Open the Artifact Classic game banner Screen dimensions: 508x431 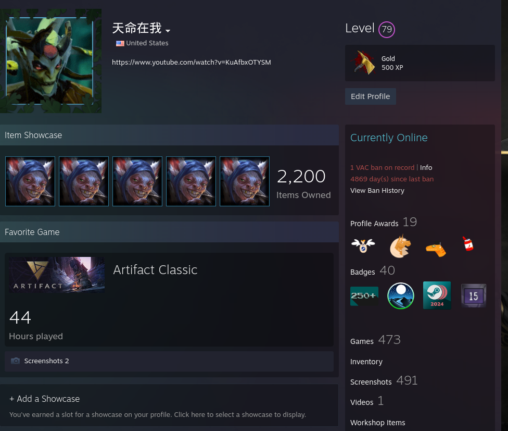coord(57,275)
